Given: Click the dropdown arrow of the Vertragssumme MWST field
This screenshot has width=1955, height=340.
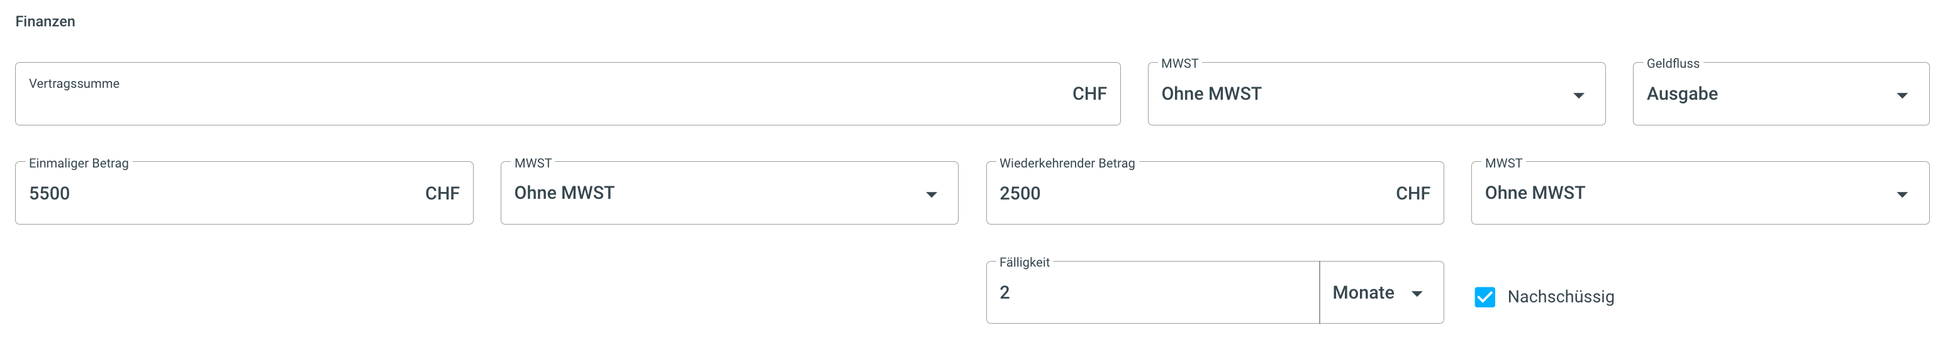Looking at the screenshot, I should pos(1579,95).
